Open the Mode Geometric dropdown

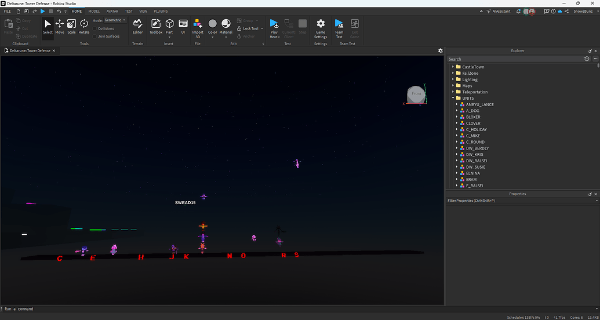(115, 20)
